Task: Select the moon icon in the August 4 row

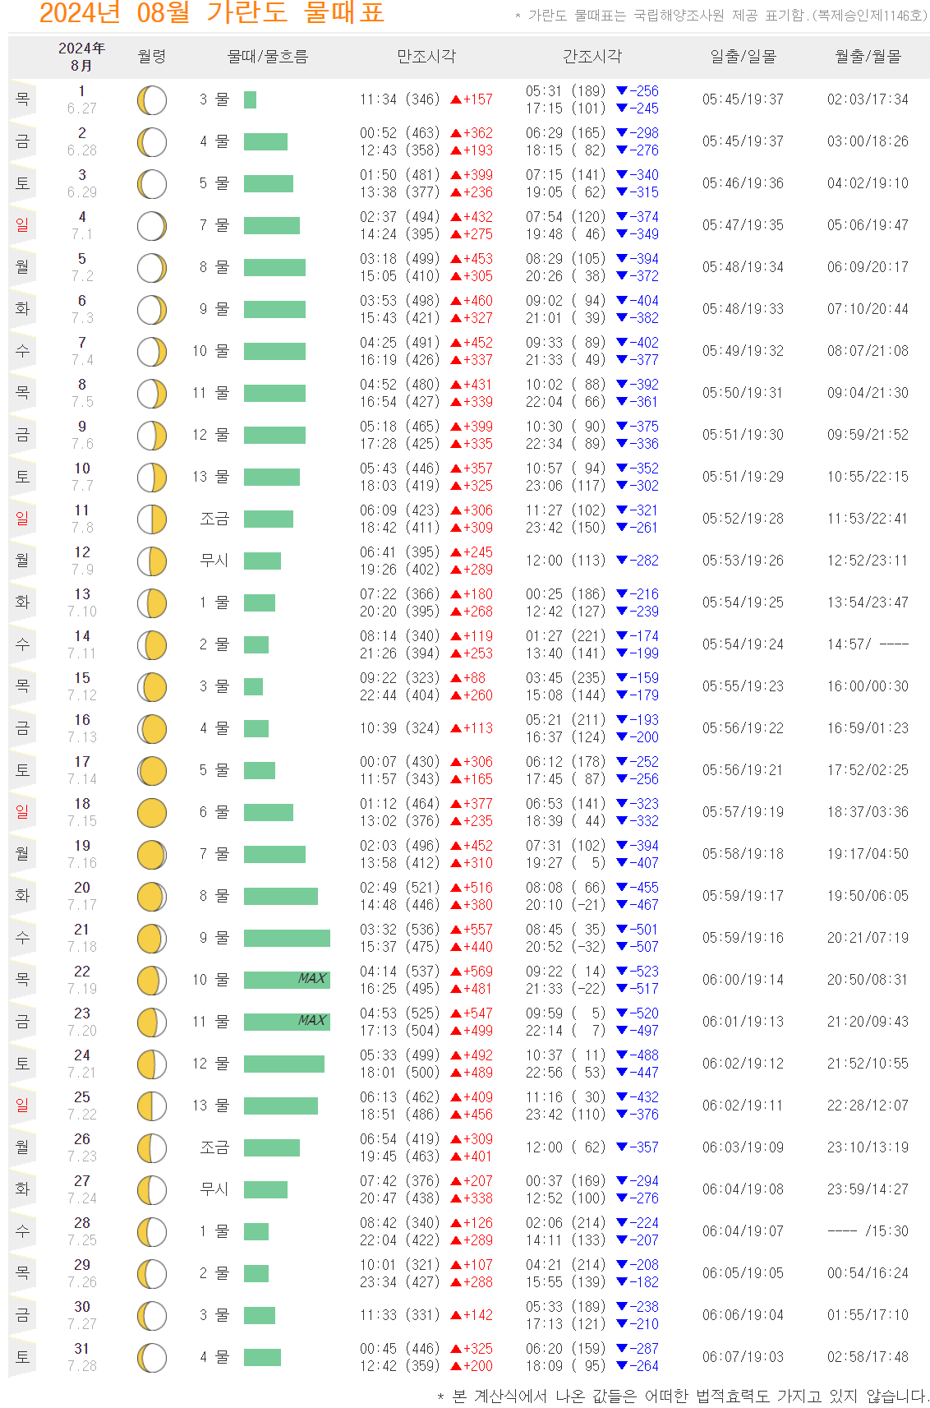Action: pyautogui.click(x=152, y=226)
